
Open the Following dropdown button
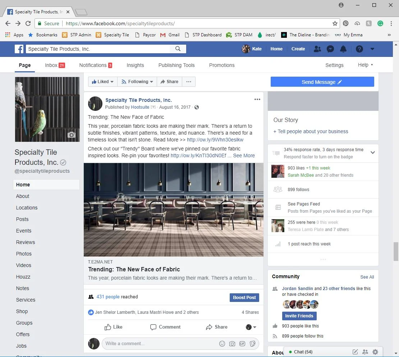tap(137, 82)
